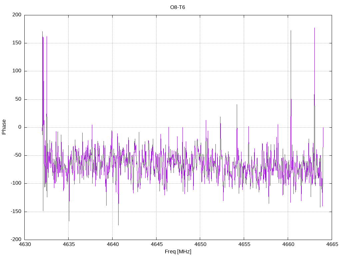Click the Freq [MHz] x-axis label

(178, 252)
